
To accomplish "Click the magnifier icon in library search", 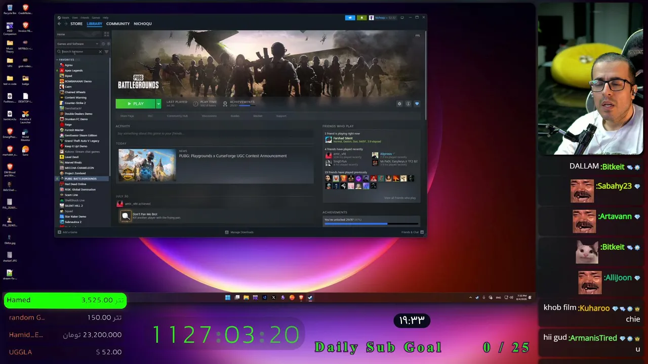I will point(59,52).
